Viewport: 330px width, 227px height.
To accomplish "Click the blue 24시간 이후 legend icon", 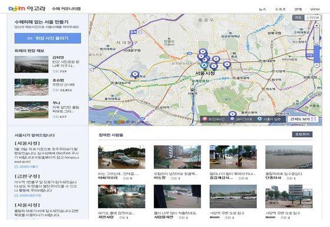I will 232,119.
